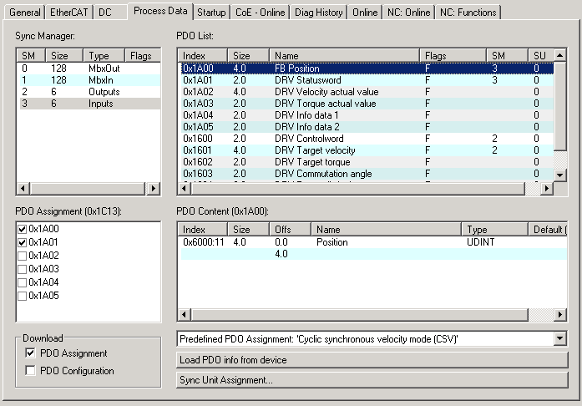Open the Online tab
The width and height of the screenshot is (582, 406).
[x=365, y=13]
